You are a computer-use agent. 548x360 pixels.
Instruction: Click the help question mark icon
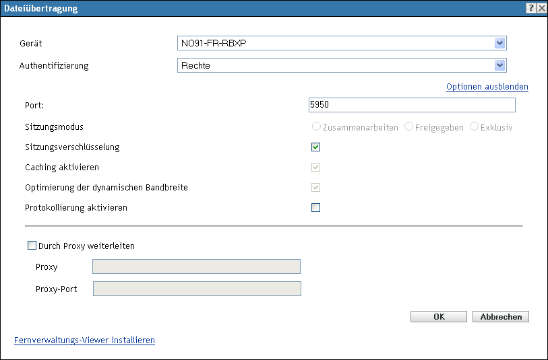click(x=531, y=9)
